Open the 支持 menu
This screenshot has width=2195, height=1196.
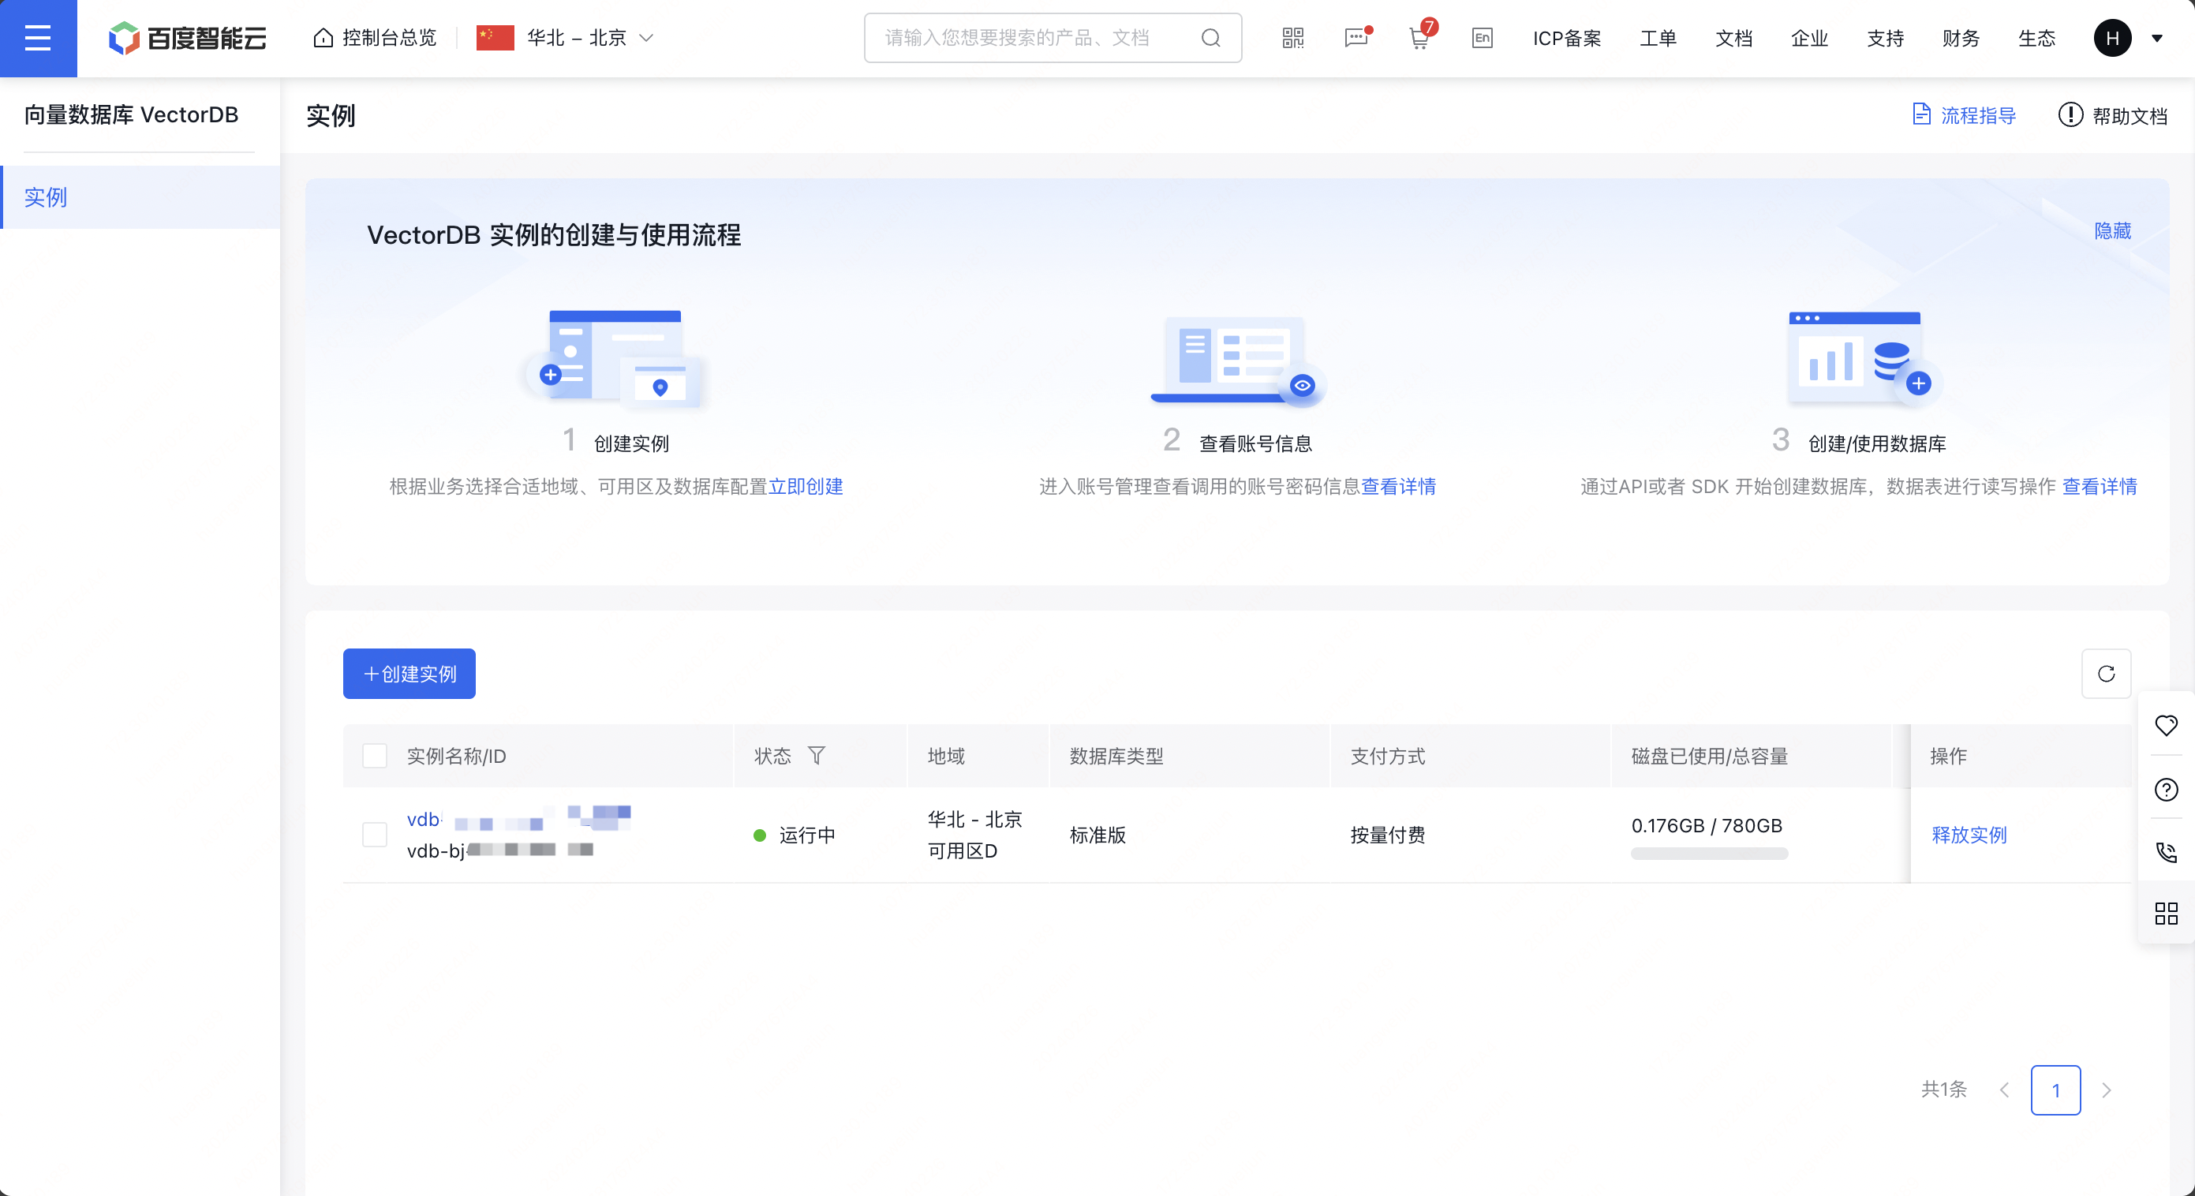coord(1885,39)
